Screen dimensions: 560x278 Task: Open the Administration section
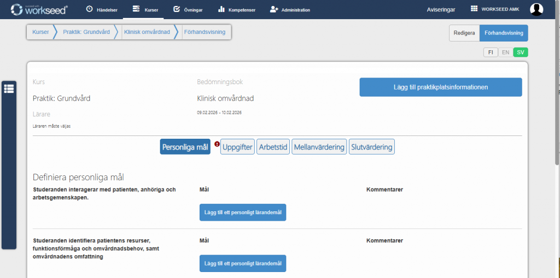290,10
